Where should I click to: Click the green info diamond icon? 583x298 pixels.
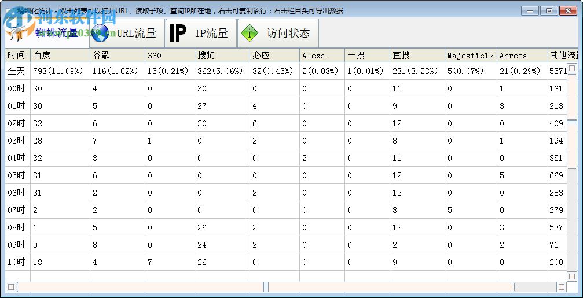point(250,34)
